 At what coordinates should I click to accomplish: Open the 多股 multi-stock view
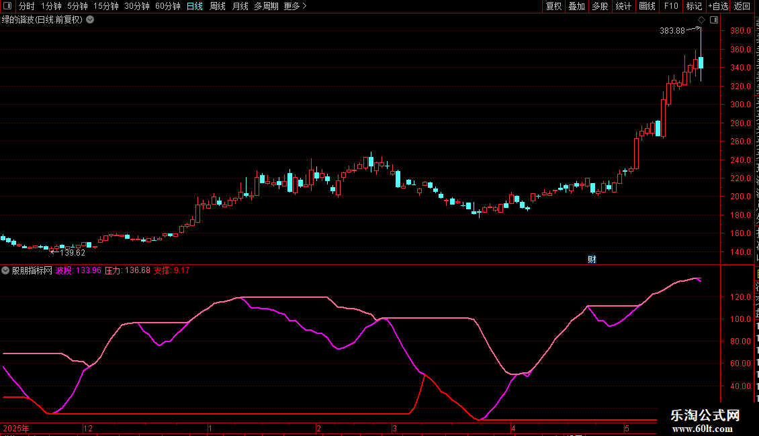pyautogui.click(x=600, y=6)
